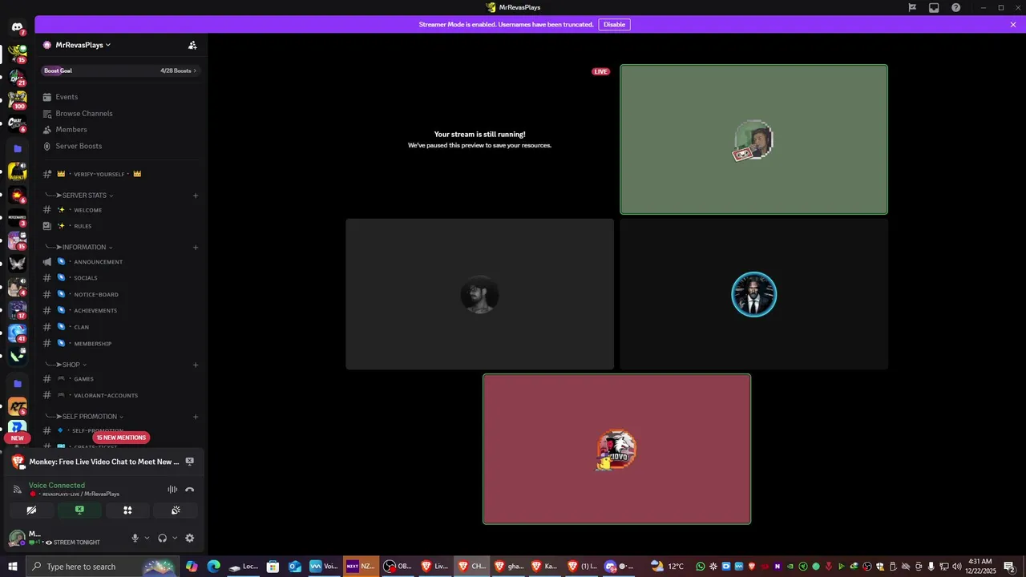Image resolution: width=1026 pixels, height=577 pixels.
Task: Deafen with the headphones icon
Action: click(163, 539)
